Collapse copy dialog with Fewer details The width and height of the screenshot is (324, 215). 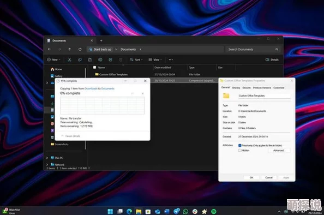pos(71,136)
